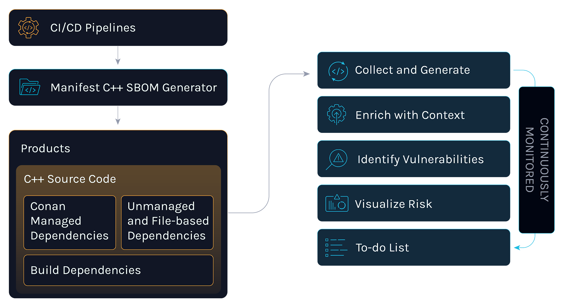Select Unmanaged and File-based Dependencies box

click(x=167, y=222)
